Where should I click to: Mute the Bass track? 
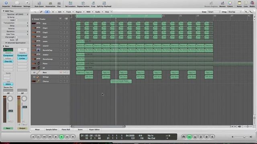64,72
